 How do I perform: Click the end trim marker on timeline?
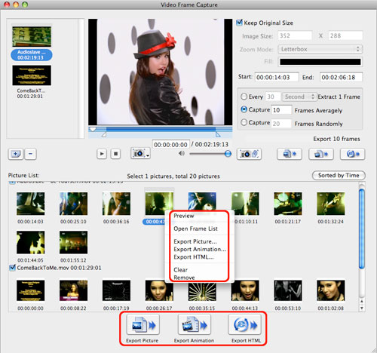click(218, 134)
